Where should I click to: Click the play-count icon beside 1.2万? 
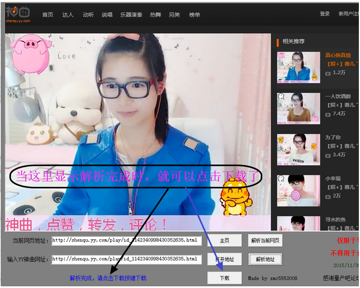click(328, 73)
